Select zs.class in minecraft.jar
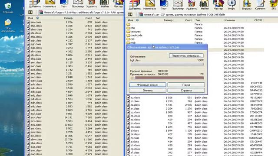This screenshot has height=156, width=278. (135, 105)
